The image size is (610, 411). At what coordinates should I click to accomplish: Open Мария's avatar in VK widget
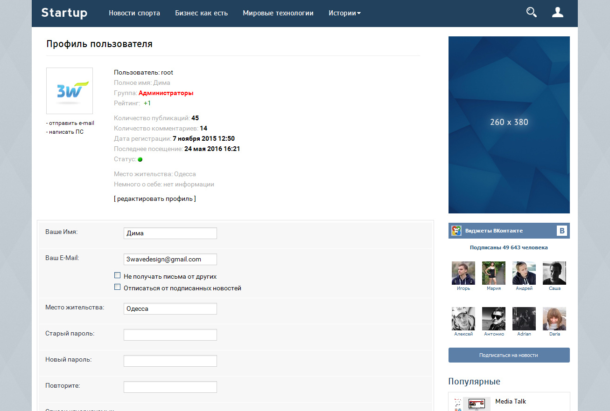(494, 273)
